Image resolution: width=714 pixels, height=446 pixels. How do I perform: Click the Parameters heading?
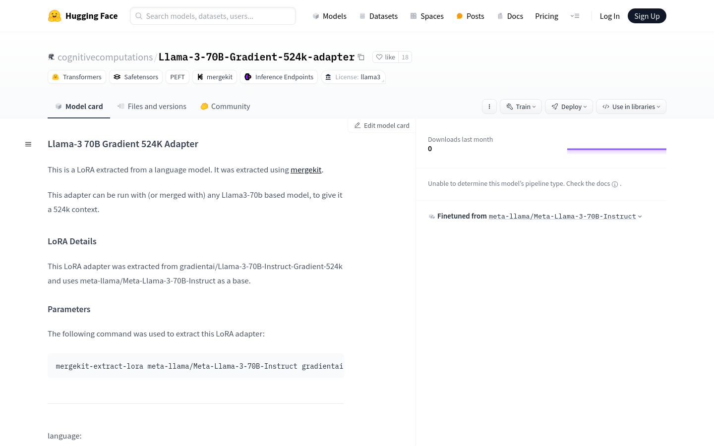(69, 309)
